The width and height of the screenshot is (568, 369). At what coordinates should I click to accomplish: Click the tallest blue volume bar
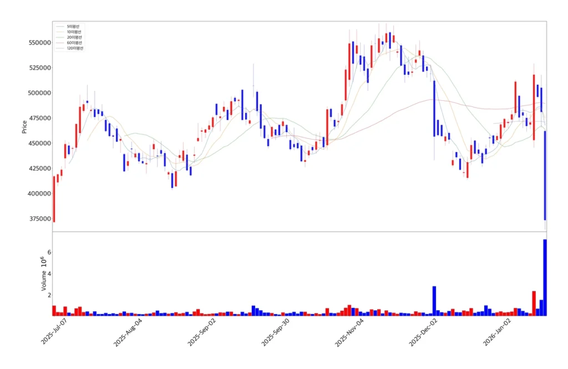[545, 277]
